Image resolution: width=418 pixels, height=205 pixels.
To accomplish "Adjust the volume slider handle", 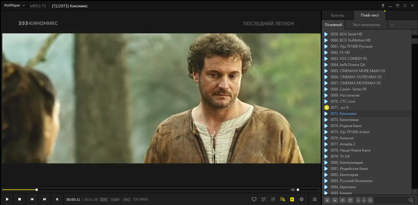I will click(298, 190).
